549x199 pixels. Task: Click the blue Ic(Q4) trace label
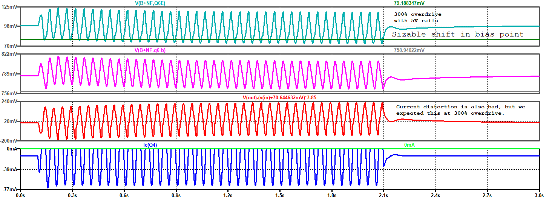(x=151, y=145)
